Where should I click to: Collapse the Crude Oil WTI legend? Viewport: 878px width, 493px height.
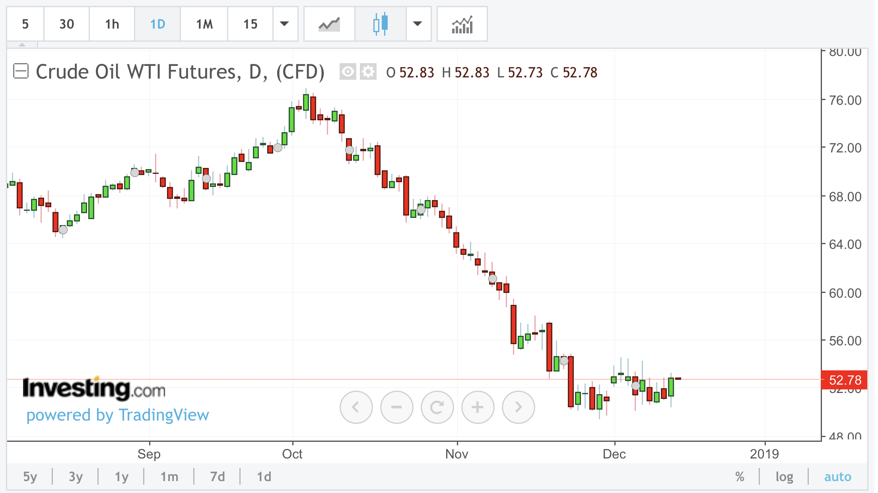[x=21, y=71]
